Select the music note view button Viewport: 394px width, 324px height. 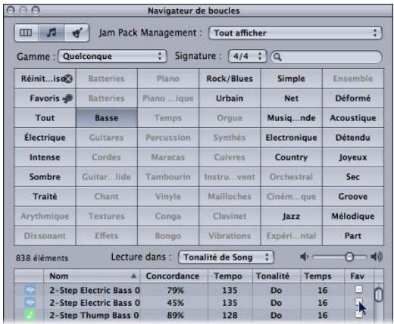52,33
